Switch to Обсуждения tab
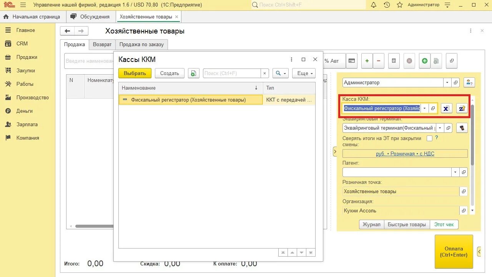 coord(91,17)
